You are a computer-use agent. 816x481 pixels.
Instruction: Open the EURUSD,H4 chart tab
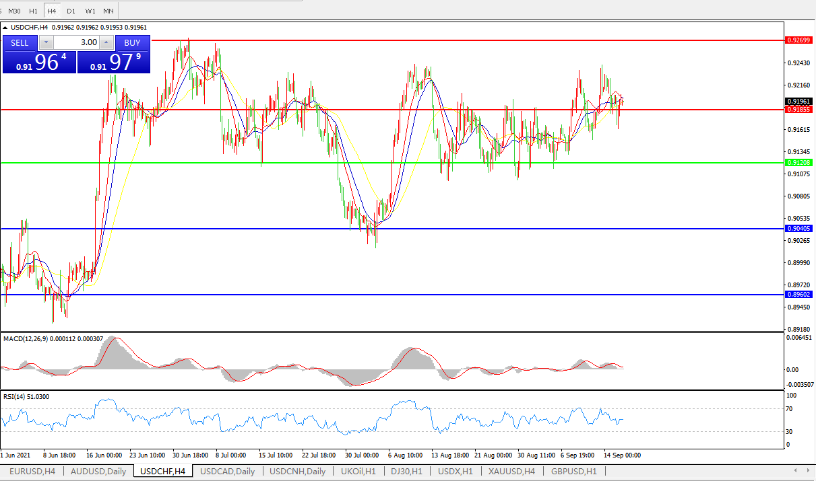[34, 472]
